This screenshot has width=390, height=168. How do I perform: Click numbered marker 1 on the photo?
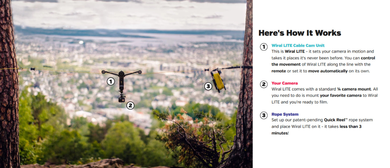pos(111,81)
